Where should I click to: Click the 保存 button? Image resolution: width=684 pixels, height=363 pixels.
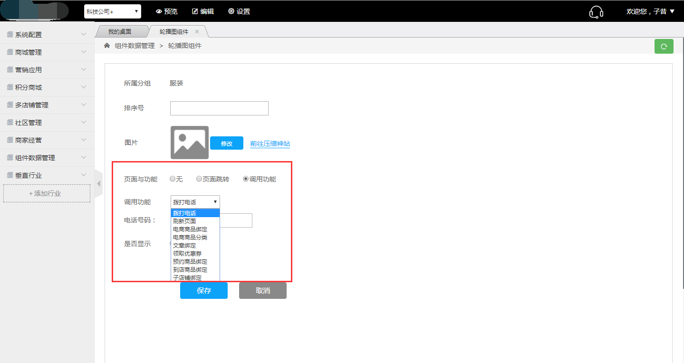[203, 291]
